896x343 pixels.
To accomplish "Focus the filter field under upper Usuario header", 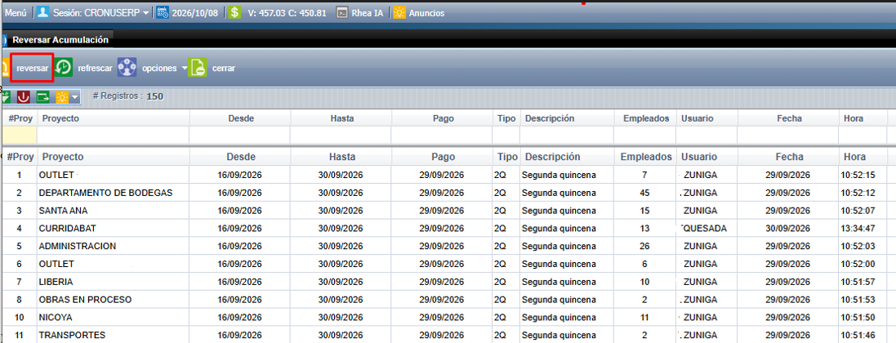I will pyautogui.click(x=707, y=135).
